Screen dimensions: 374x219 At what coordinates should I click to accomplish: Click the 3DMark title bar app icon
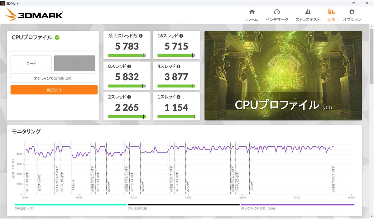pos(3,3)
